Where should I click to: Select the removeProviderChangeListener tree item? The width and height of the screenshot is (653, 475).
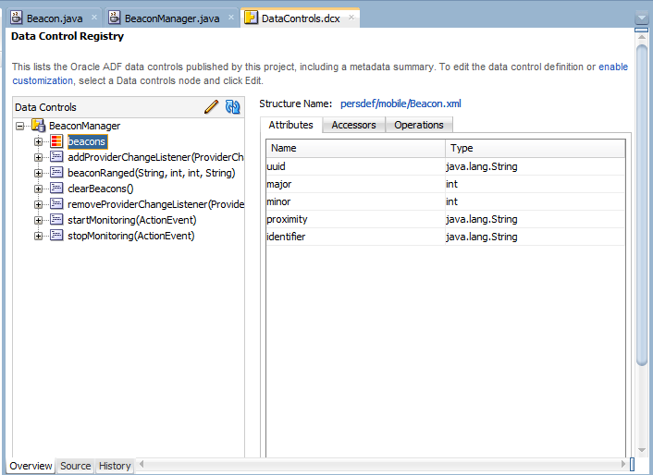coord(155,204)
